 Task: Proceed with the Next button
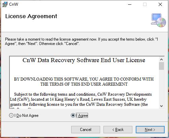pos(150,130)
